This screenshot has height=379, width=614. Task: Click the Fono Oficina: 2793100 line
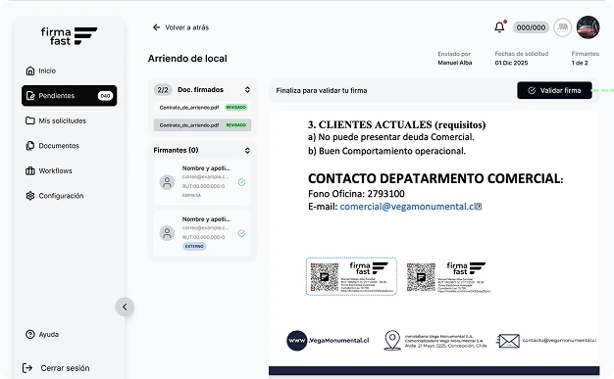[356, 194]
